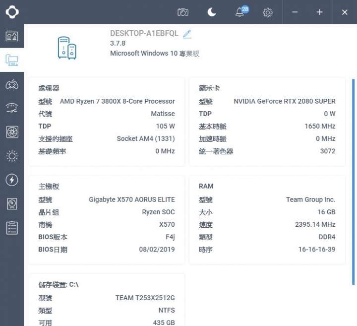Click the 1650 MHz base clock value
The image size is (357, 326).
(x=320, y=126)
